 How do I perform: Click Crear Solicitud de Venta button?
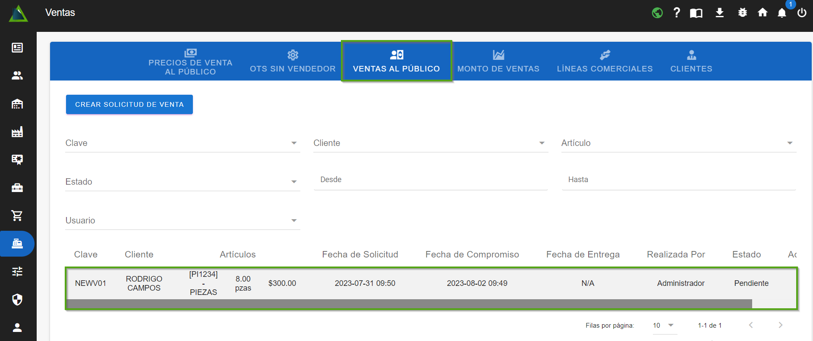[129, 105]
